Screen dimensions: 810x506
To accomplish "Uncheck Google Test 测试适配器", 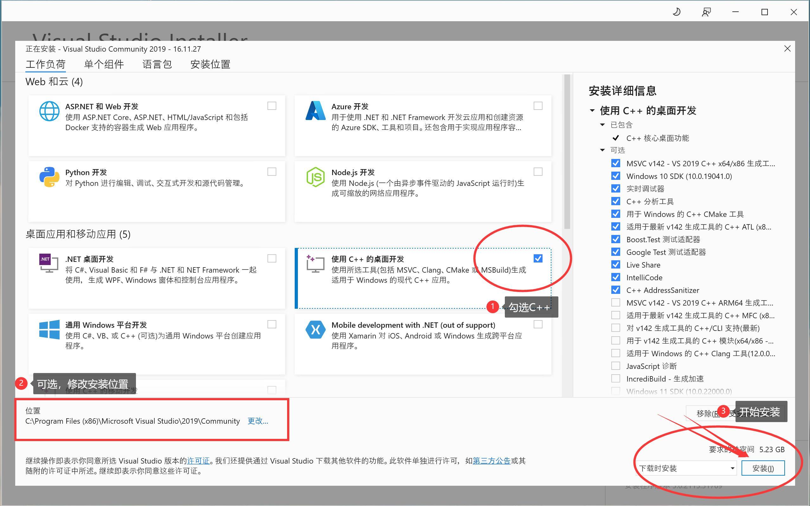I will [615, 252].
